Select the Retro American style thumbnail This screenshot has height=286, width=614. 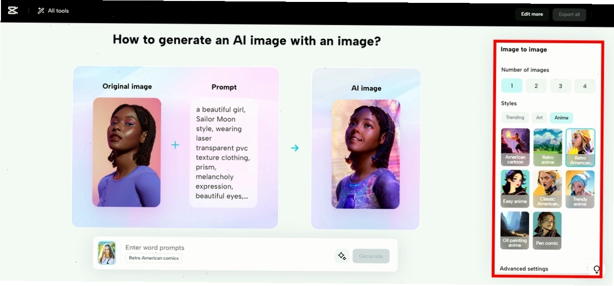click(580, 147)
